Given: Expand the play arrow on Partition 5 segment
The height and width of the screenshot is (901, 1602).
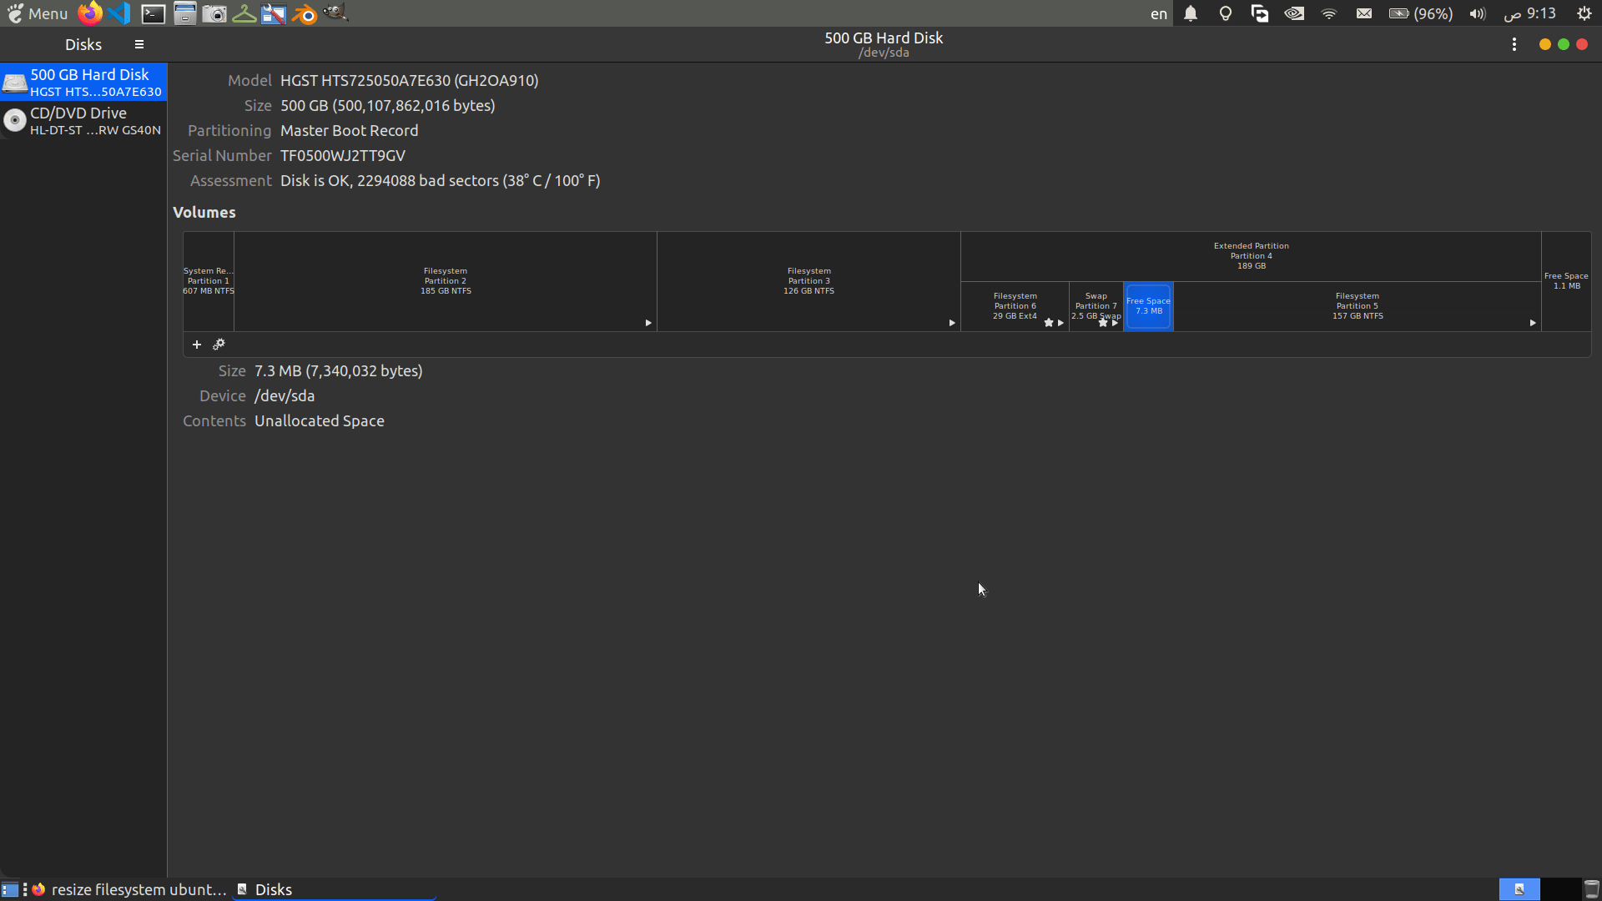Looking at the screenshot, I should tap(1533, 322).
